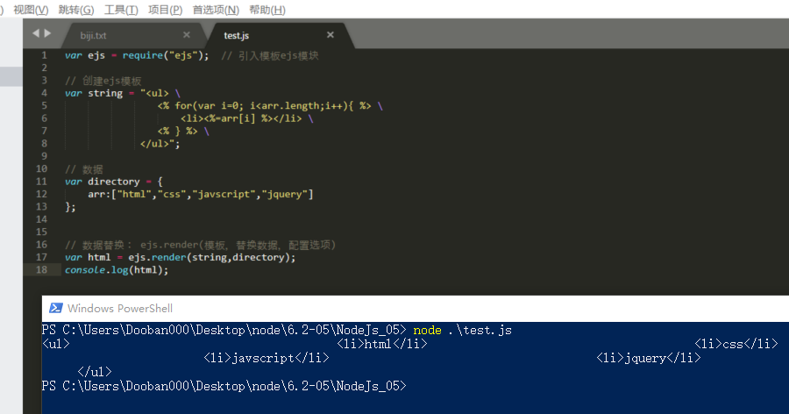Viewport: 789px width, 414px height.
Task: Click the <li><%=arr[i] %></li> line
Action: pyautogui.click(x=241, y=118)
